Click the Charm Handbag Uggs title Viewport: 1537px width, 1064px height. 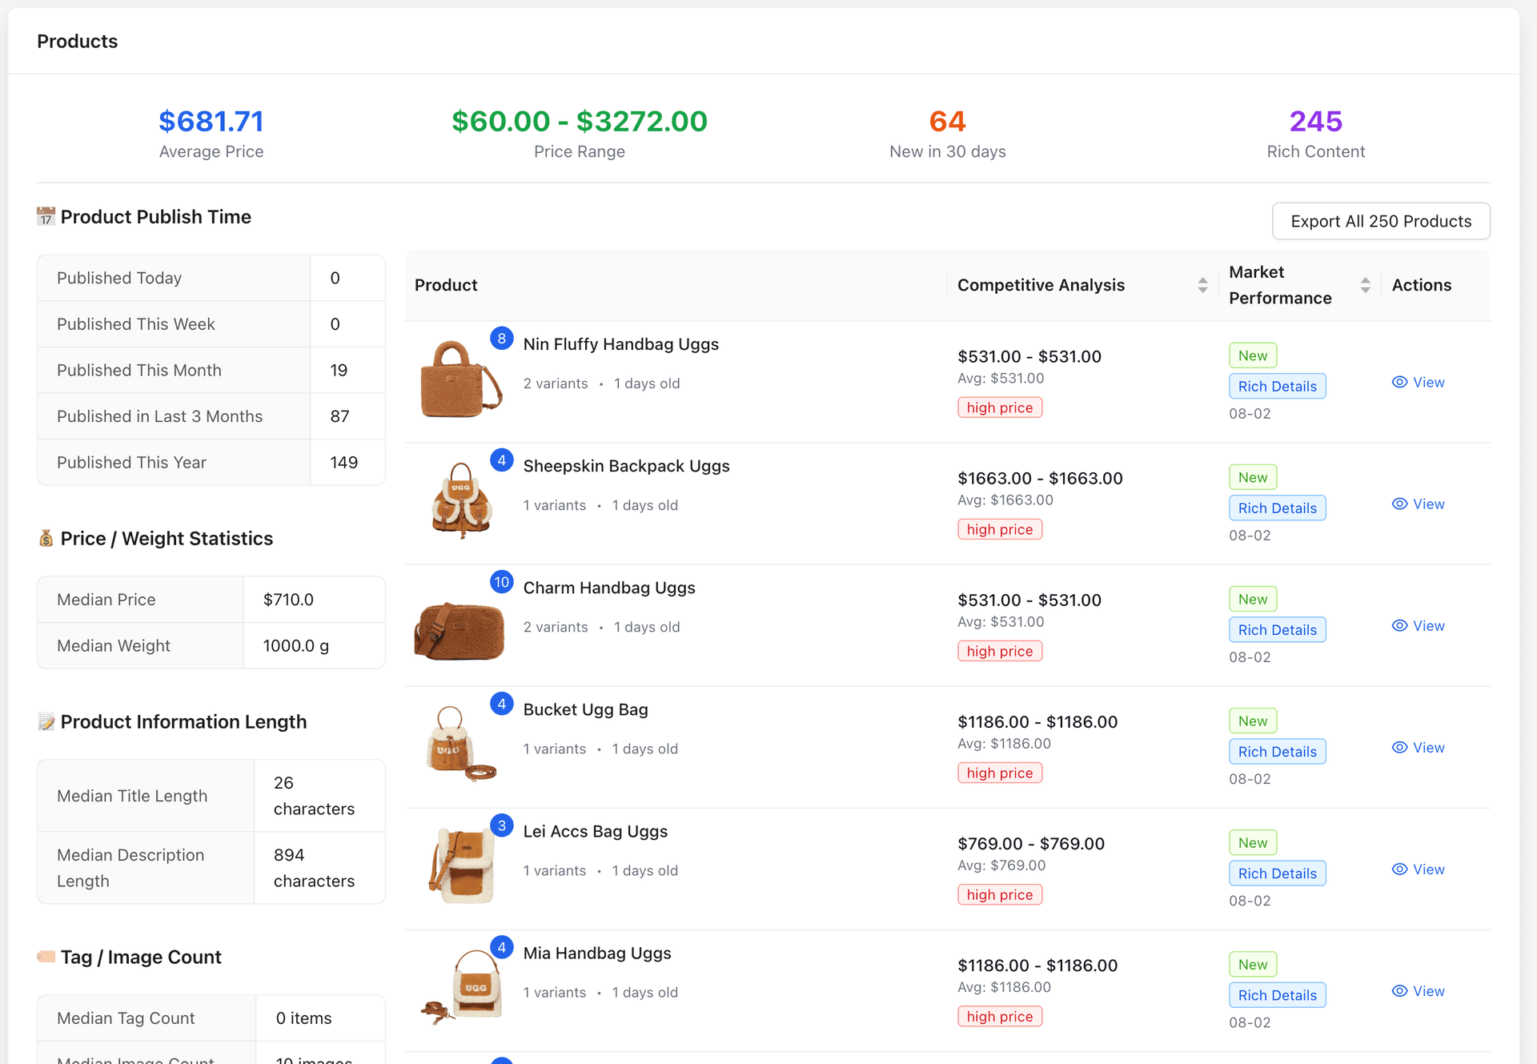point(609,588)
